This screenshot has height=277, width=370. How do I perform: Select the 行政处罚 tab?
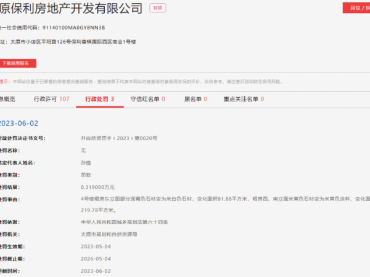point(99,98)
